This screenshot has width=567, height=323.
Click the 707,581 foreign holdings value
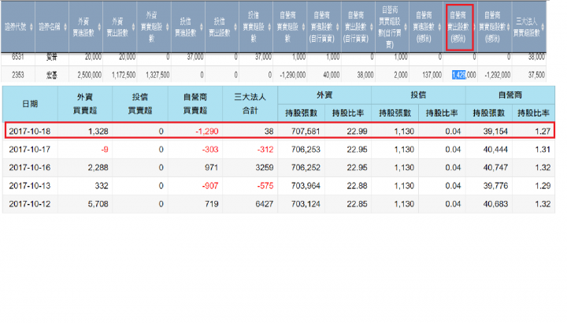306,132
